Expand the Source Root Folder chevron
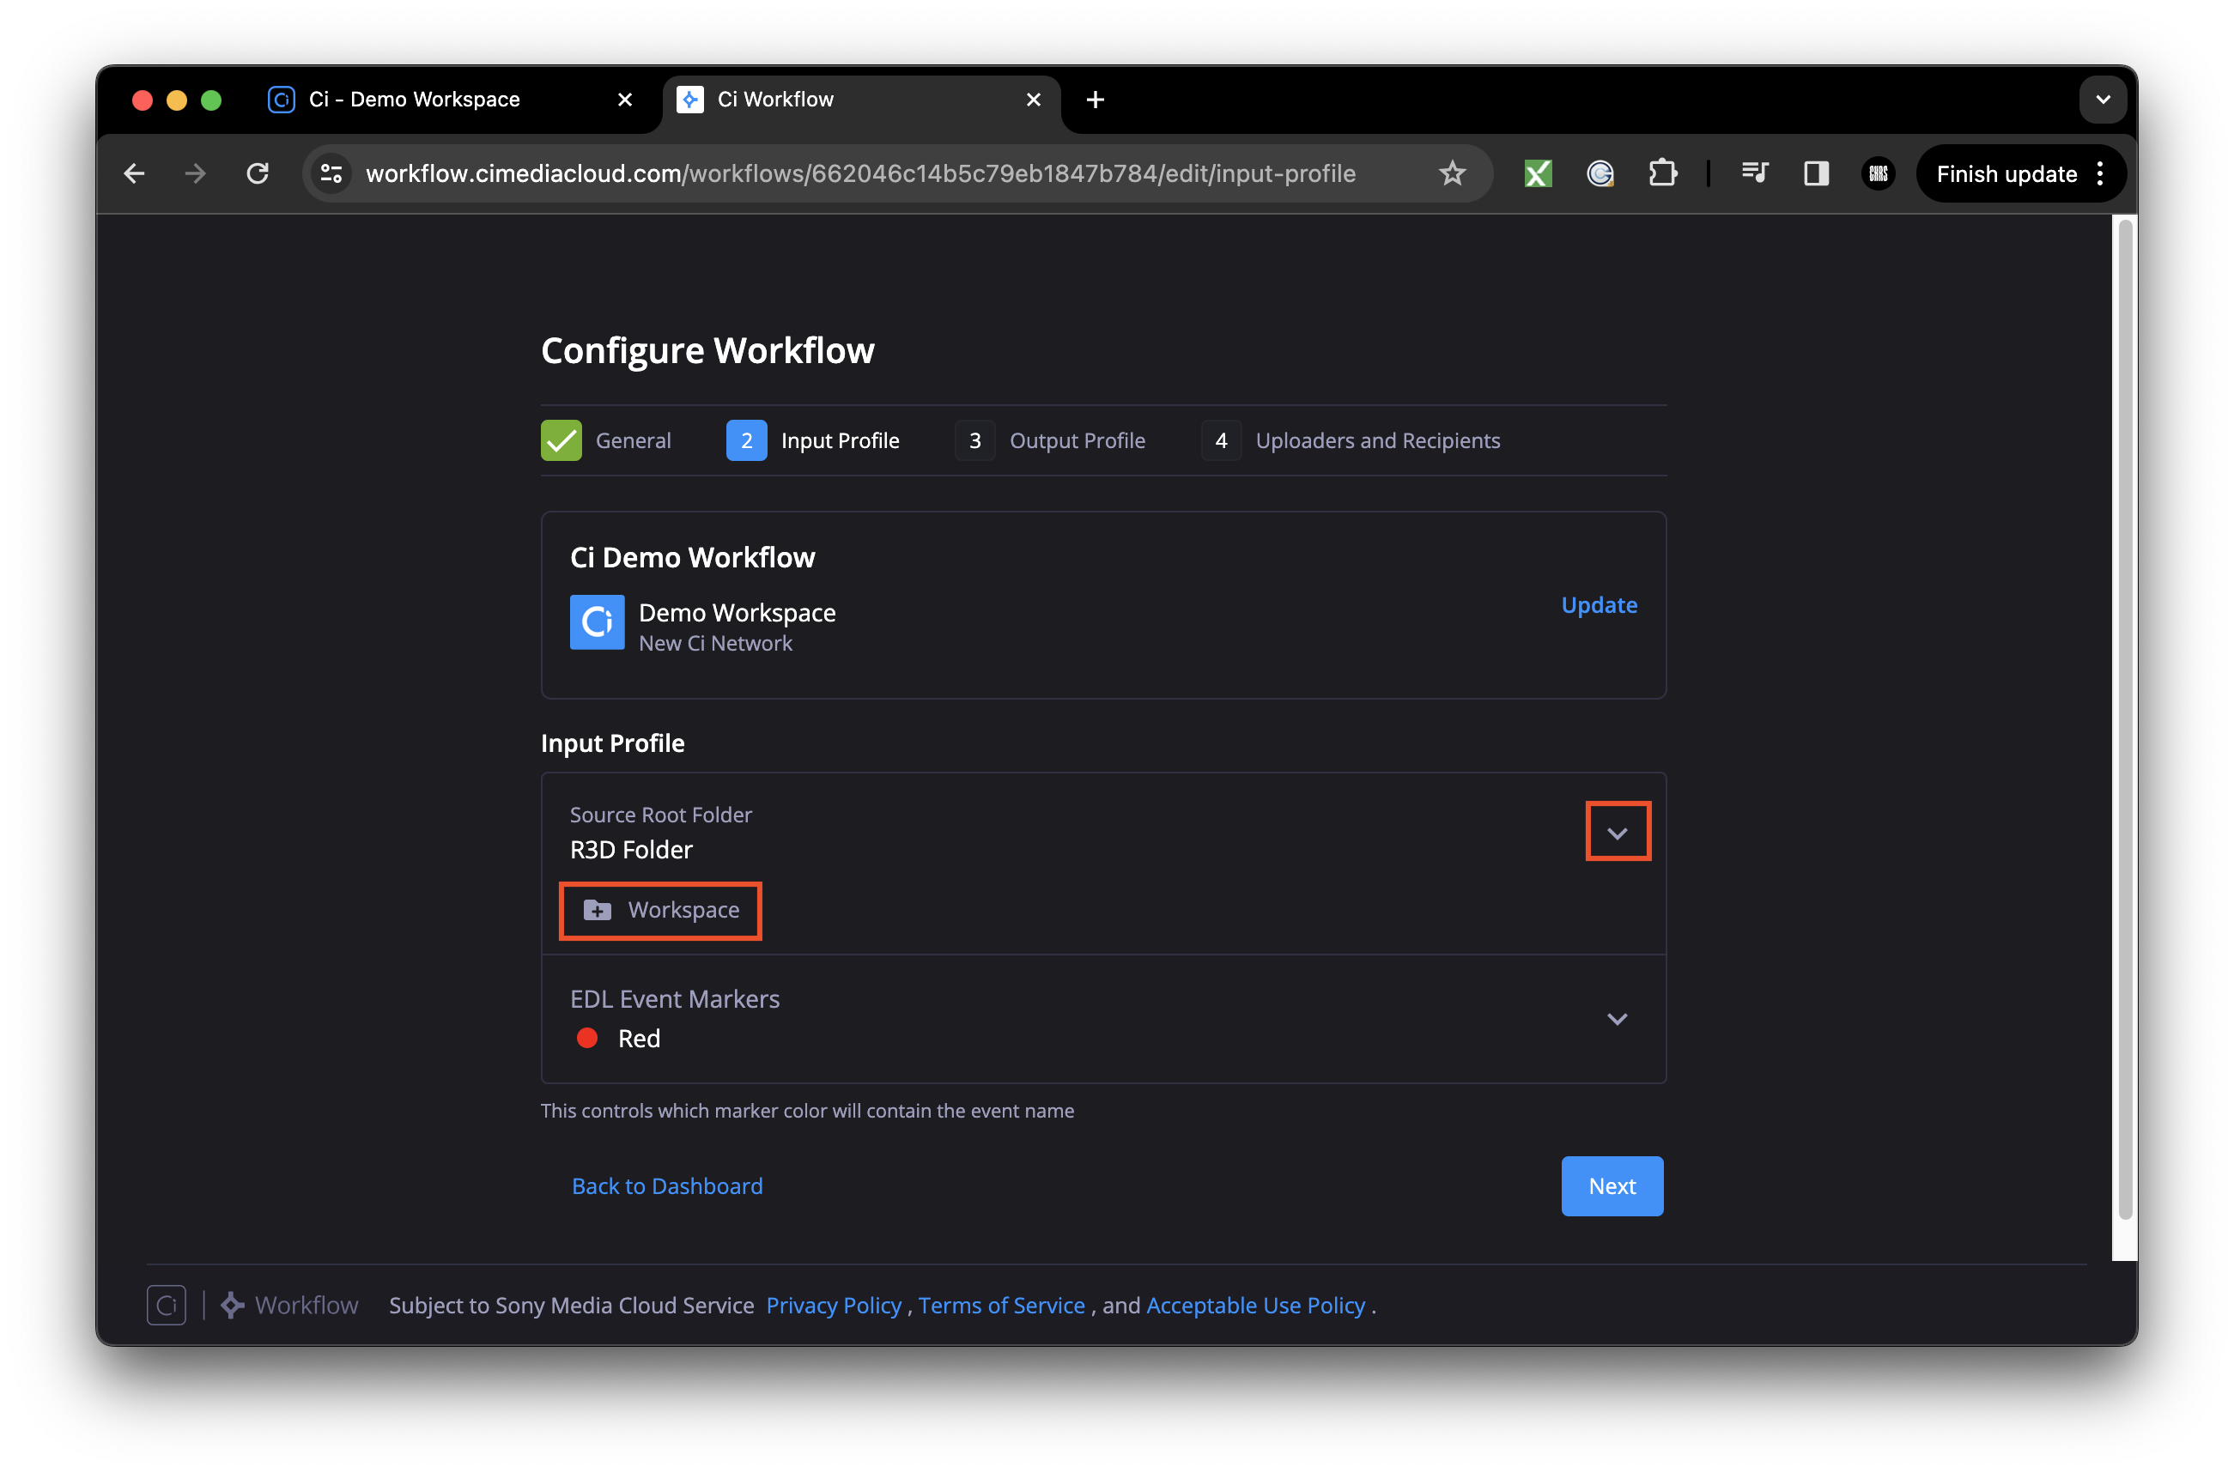The height and width of the screenshot is (1473, 2234). point(1618,832)
